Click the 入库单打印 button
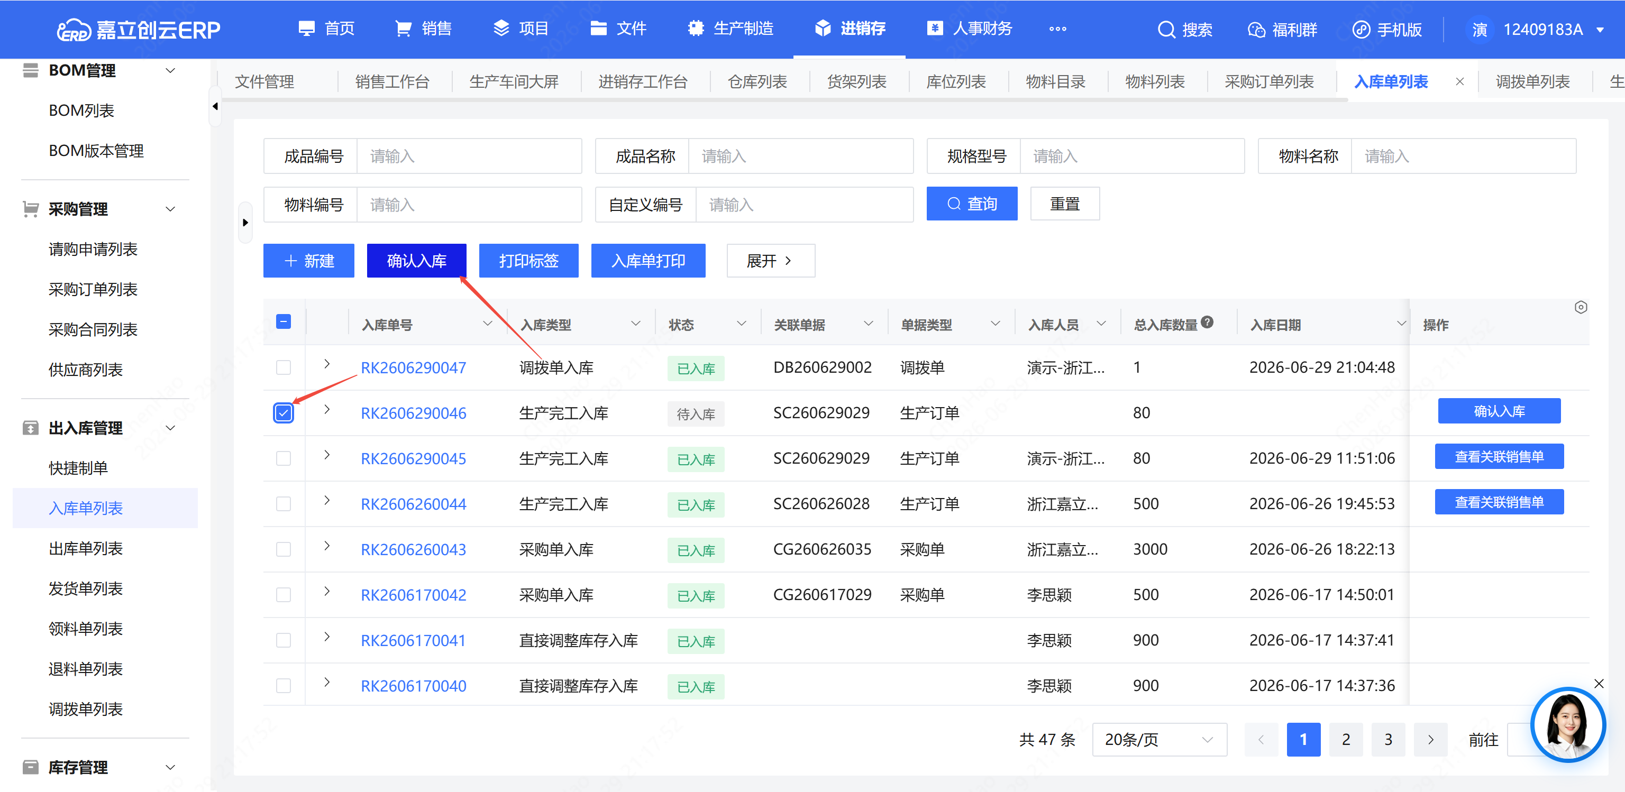 point(648,261)
